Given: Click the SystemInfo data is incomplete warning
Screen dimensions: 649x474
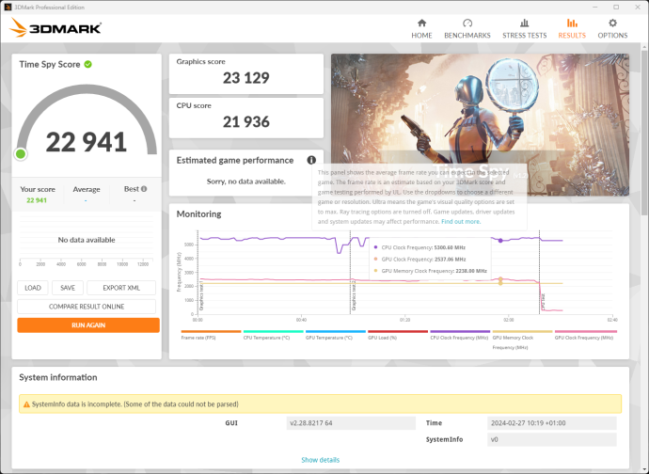Looking at the screenshot, I should [321, 404].
